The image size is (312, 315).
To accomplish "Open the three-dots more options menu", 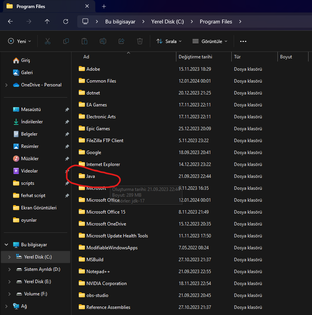I will 243,41.
